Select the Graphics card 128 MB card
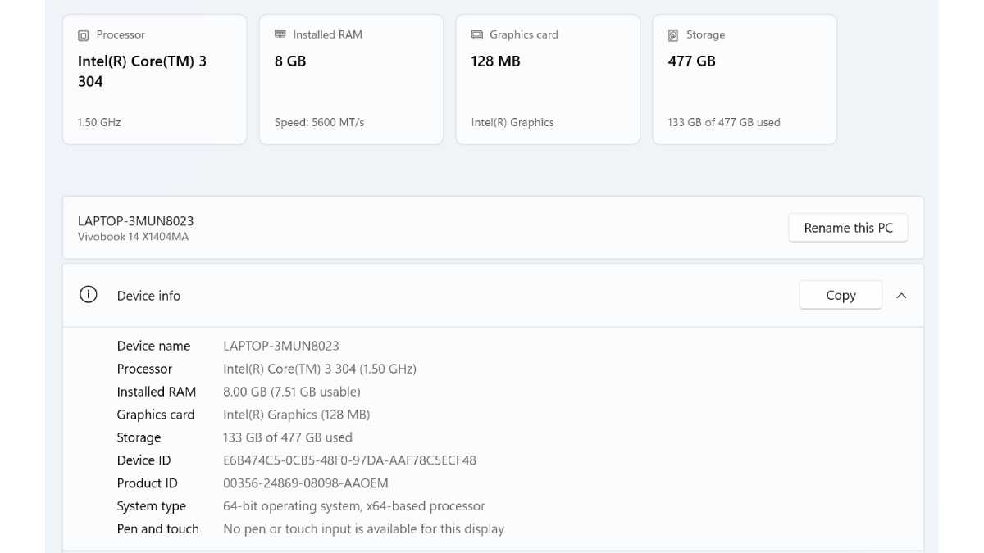 click(548, 79)
